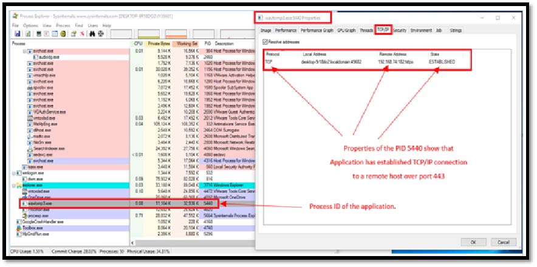Sort by the State column header
537x267 pixels.
[445, 54]
